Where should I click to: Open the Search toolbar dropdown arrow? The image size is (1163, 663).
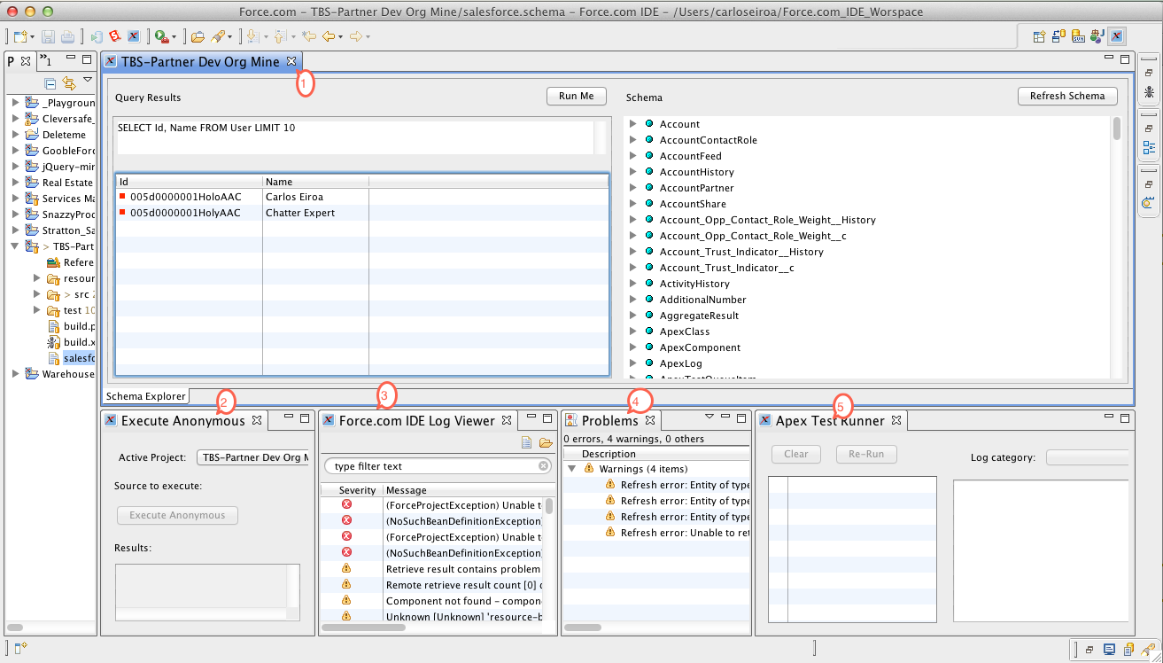[x=230, y=37]
